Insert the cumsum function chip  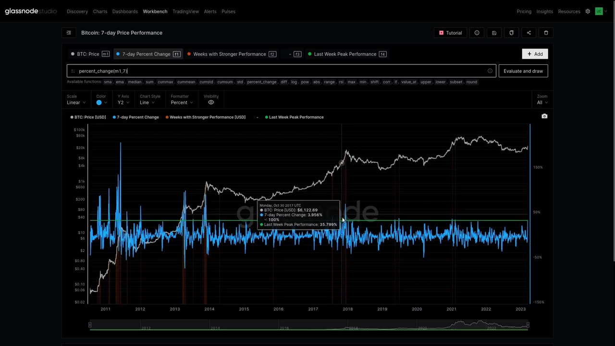(x=225, y=82)
